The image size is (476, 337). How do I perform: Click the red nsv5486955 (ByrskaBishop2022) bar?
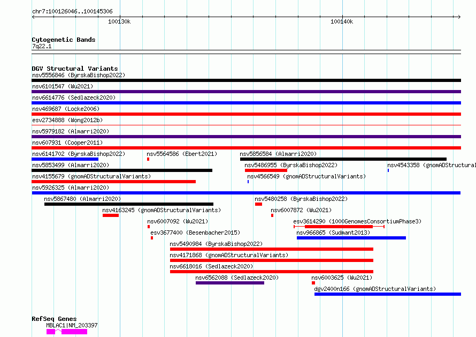[266, 170]
